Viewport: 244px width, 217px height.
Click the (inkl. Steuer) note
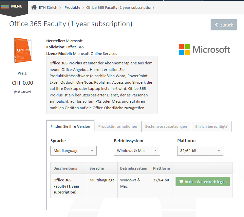[x=22, y=92]
